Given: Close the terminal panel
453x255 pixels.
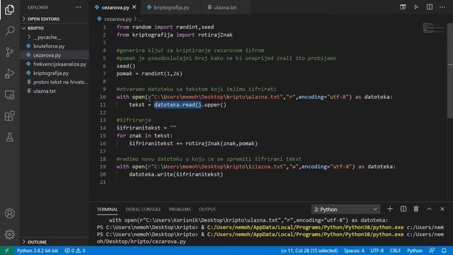Looking at the screenshot, I should [x=442, y=209].
